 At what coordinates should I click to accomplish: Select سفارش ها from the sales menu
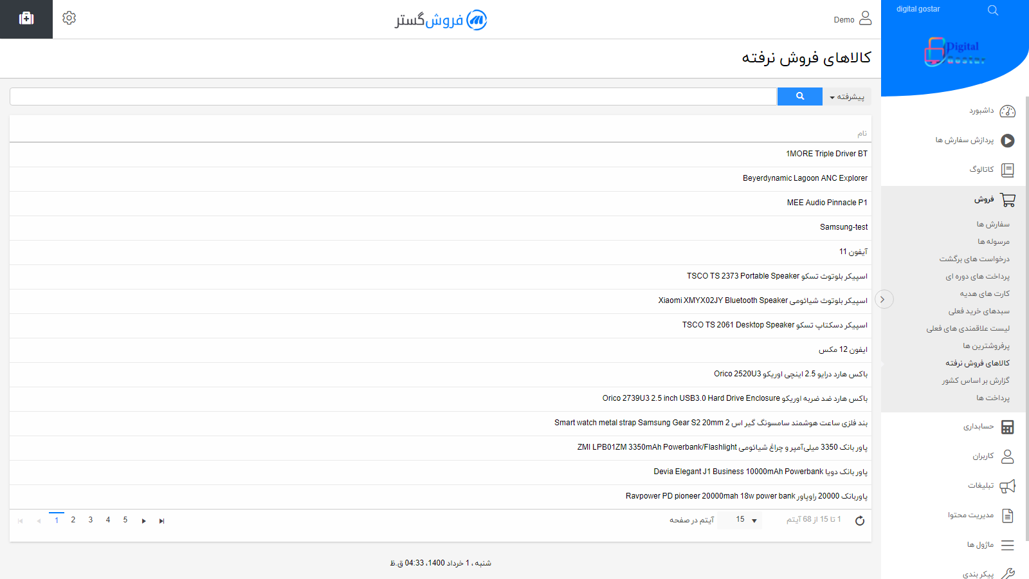click(x=993, y=223)
